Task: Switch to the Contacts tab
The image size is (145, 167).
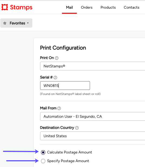Action: click(132, 8)
